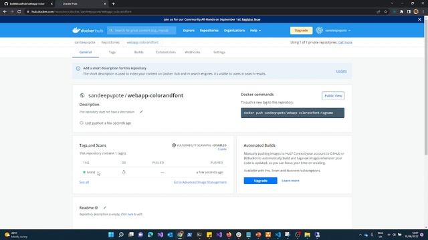This screenshot has height=240, width=428.
Task: Show hidden system tray icons chevron
Action: coord(360,235)
